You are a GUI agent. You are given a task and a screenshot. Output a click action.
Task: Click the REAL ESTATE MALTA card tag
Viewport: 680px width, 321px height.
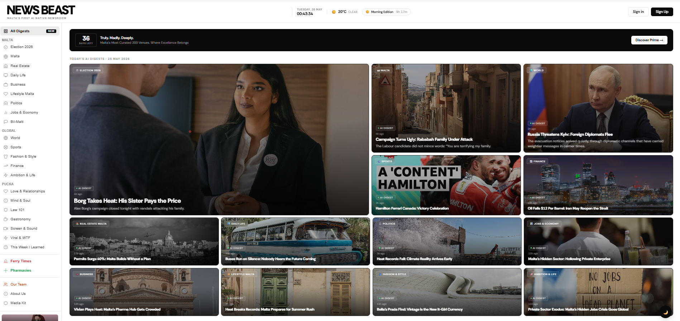(x=91, y=224)
